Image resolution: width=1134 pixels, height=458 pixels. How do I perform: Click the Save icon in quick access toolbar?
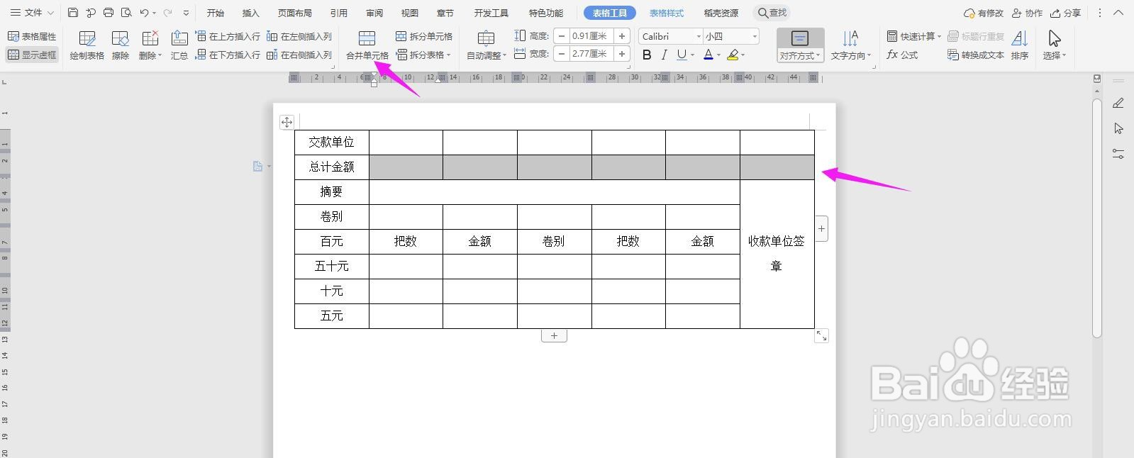coord(73,13)
